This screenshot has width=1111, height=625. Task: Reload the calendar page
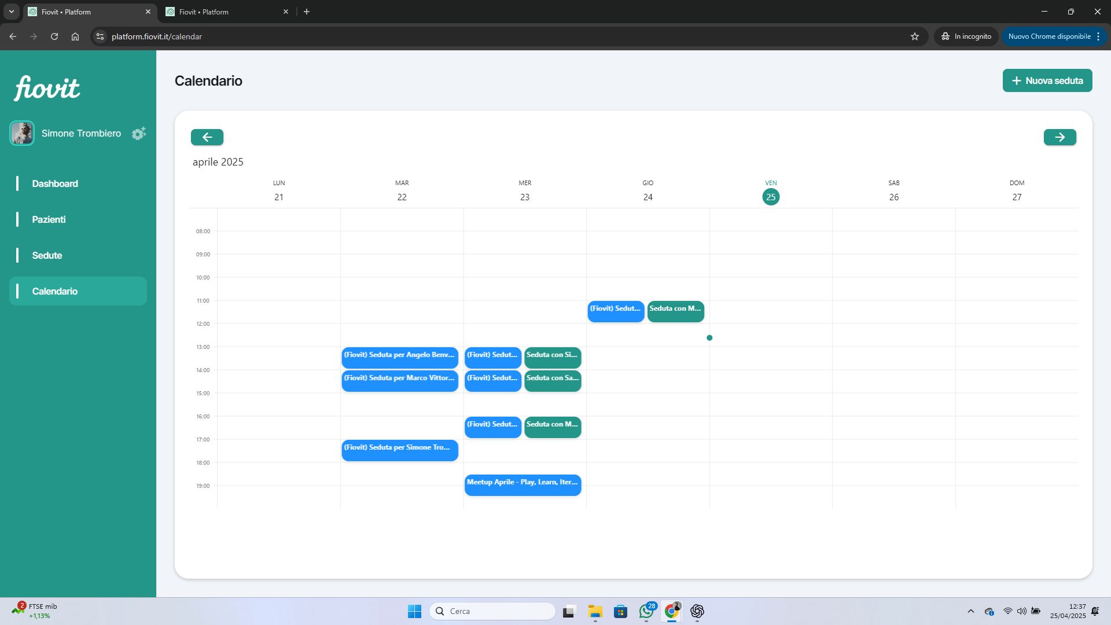54,36
